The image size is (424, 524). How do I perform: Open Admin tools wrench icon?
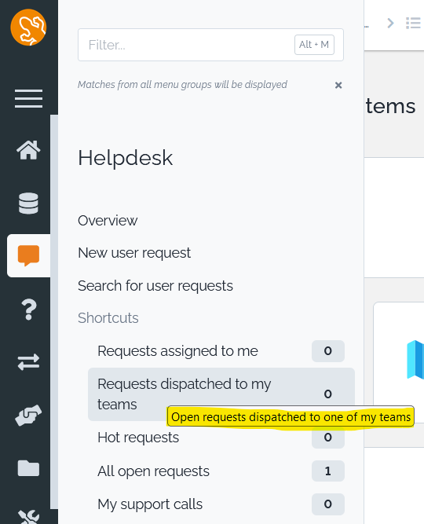(28, 516)
